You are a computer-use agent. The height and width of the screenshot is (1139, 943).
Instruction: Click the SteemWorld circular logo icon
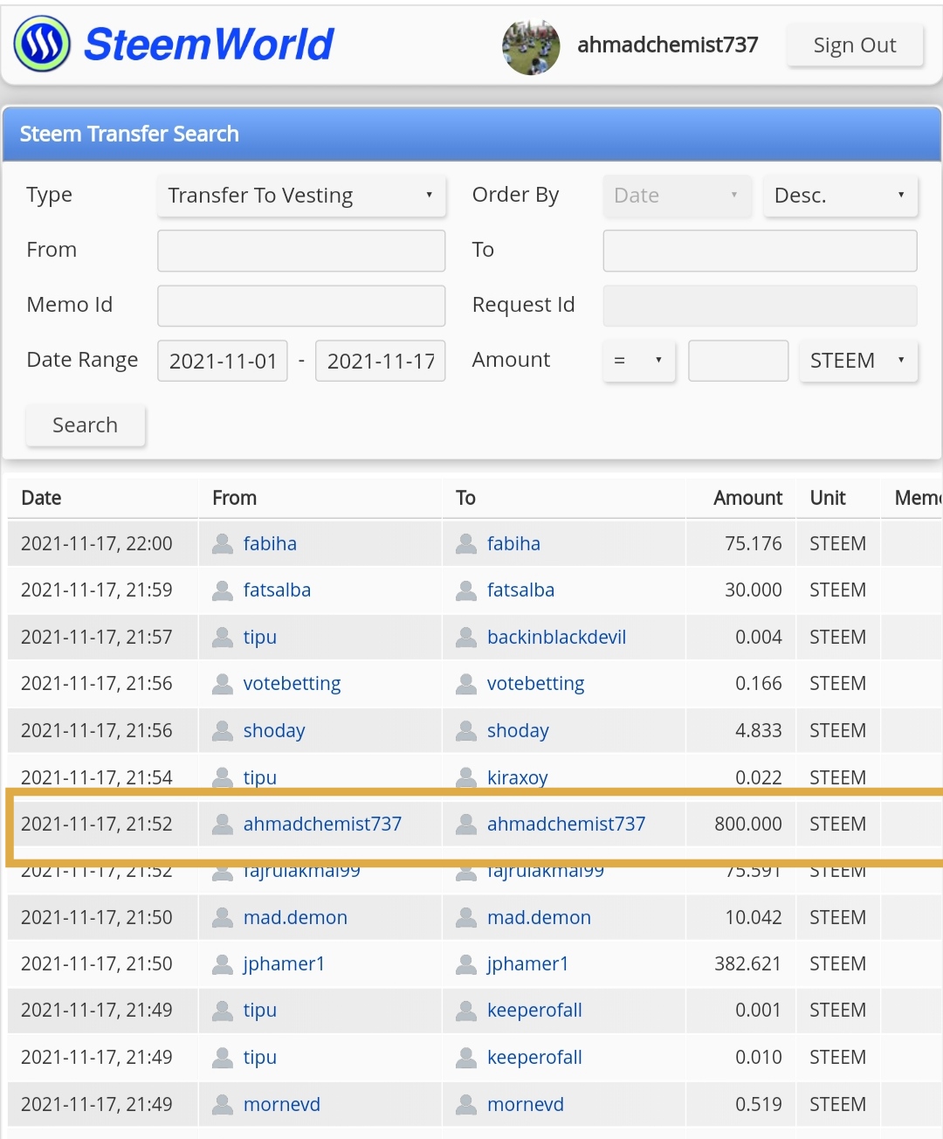(x=42, y=44)
